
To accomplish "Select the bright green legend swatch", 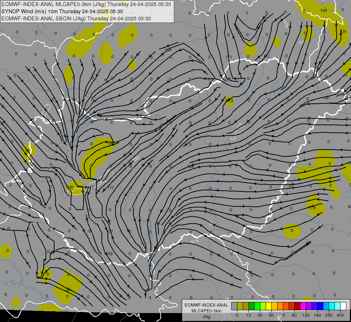I will tap(257, 306).
